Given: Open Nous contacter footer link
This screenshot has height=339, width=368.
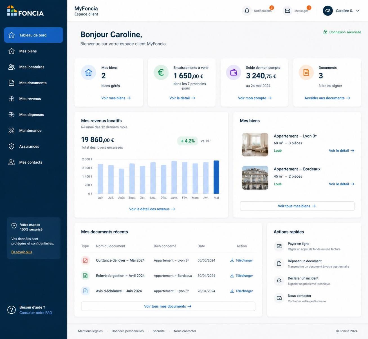Looking at the screenshot, I should (185, 331).
